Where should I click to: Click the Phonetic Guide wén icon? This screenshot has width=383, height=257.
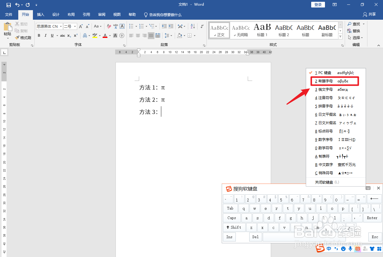click(115, 26)
